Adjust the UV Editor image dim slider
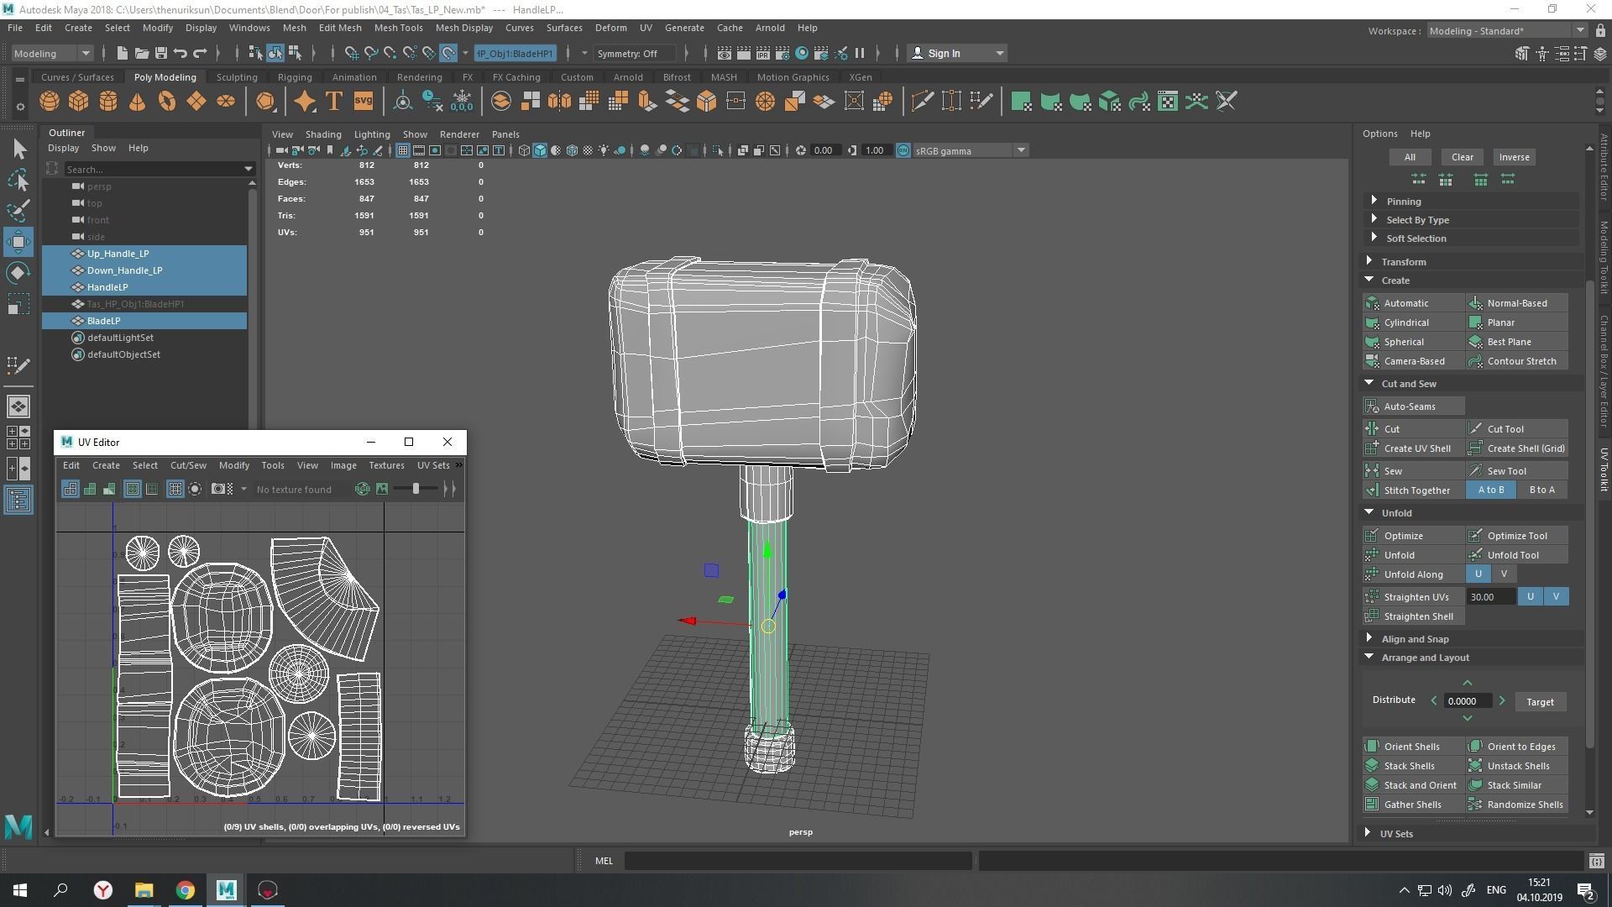 click(416, 489)
